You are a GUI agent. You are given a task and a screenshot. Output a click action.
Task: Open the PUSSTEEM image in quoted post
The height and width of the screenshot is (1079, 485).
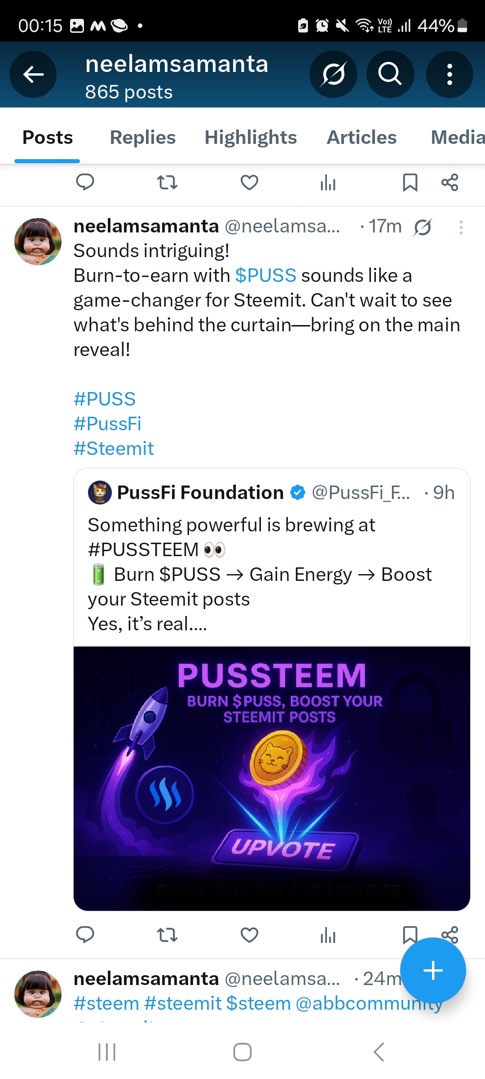[x=272, y=779]
